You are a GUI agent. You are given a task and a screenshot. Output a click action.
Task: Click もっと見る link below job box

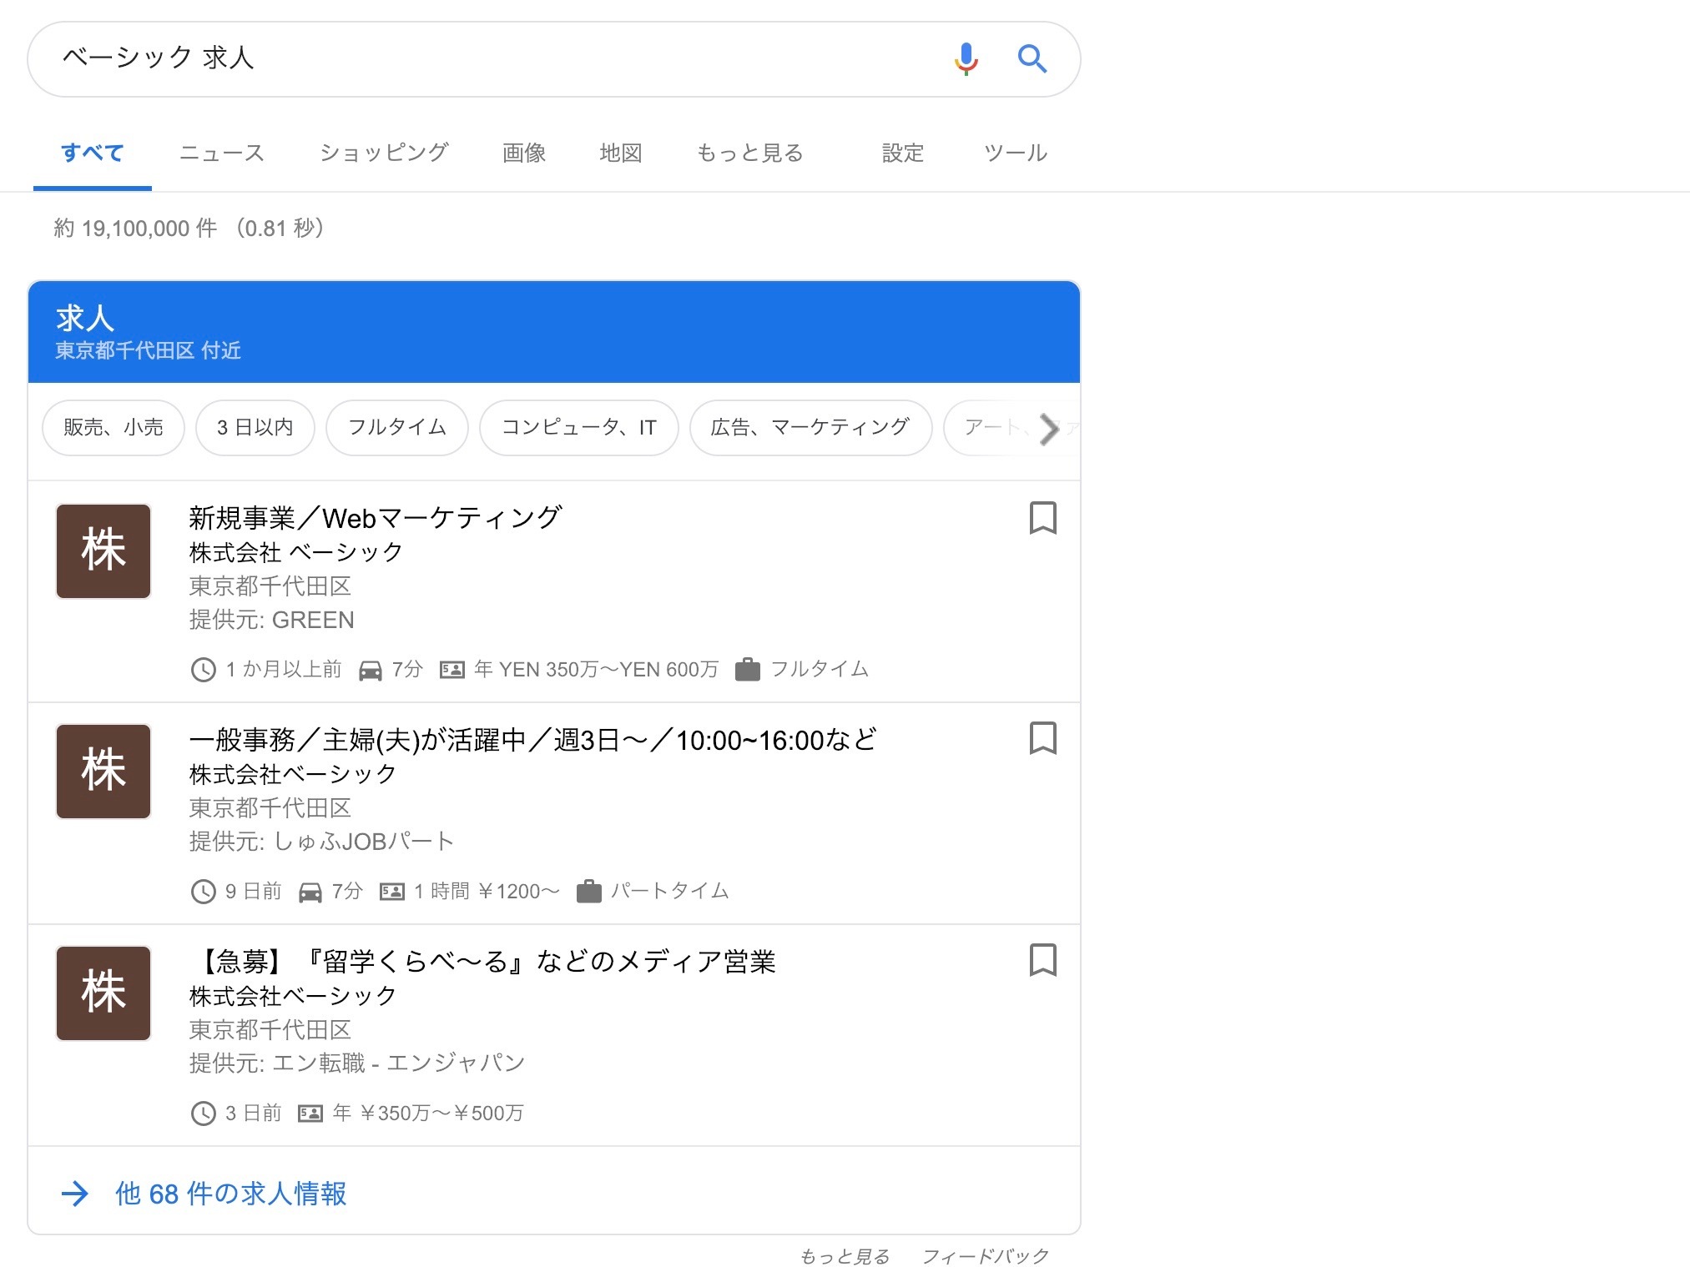tap(845, 1256)
